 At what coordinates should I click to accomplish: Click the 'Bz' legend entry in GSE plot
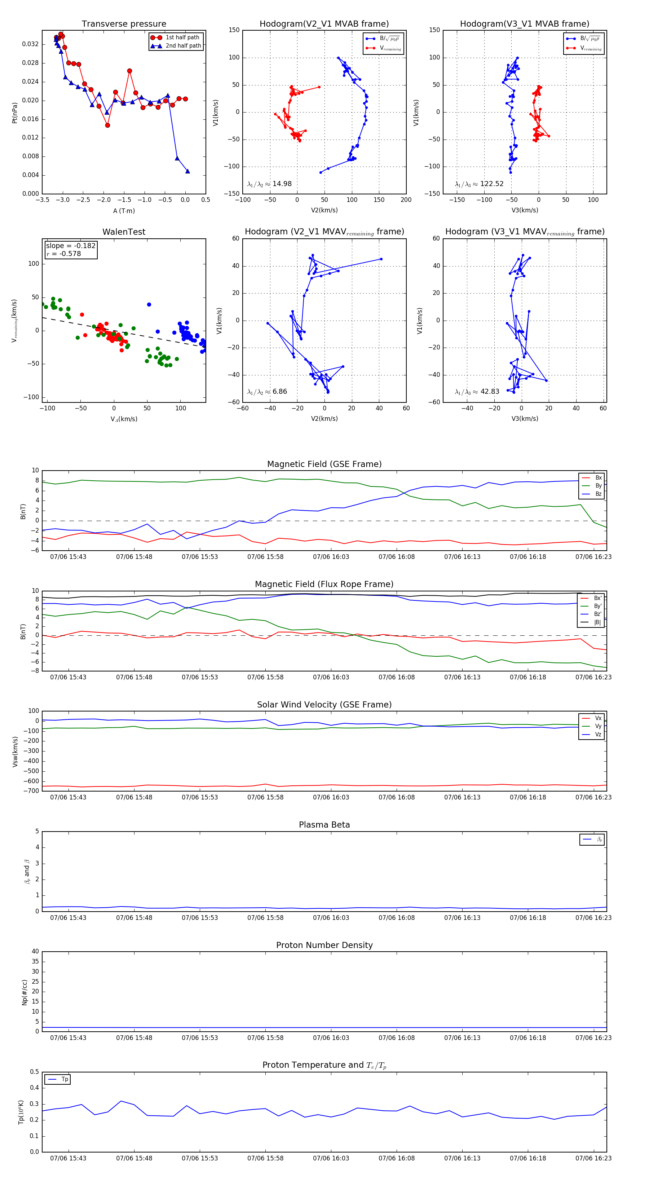pos(592,494)
